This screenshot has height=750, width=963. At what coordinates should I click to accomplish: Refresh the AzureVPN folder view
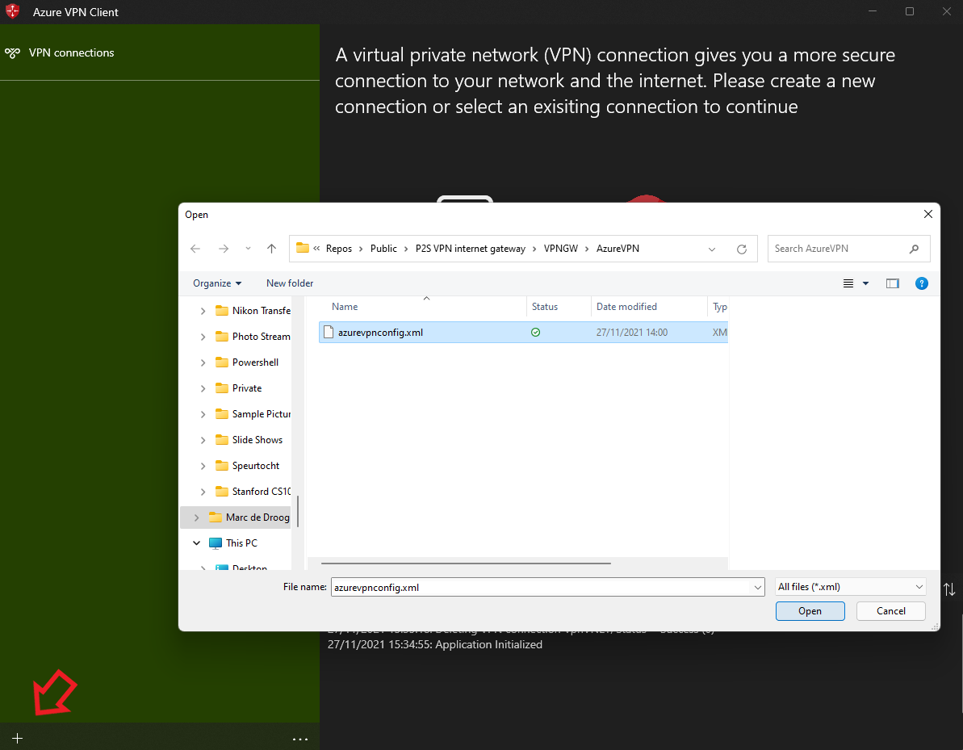click(742, 249)
